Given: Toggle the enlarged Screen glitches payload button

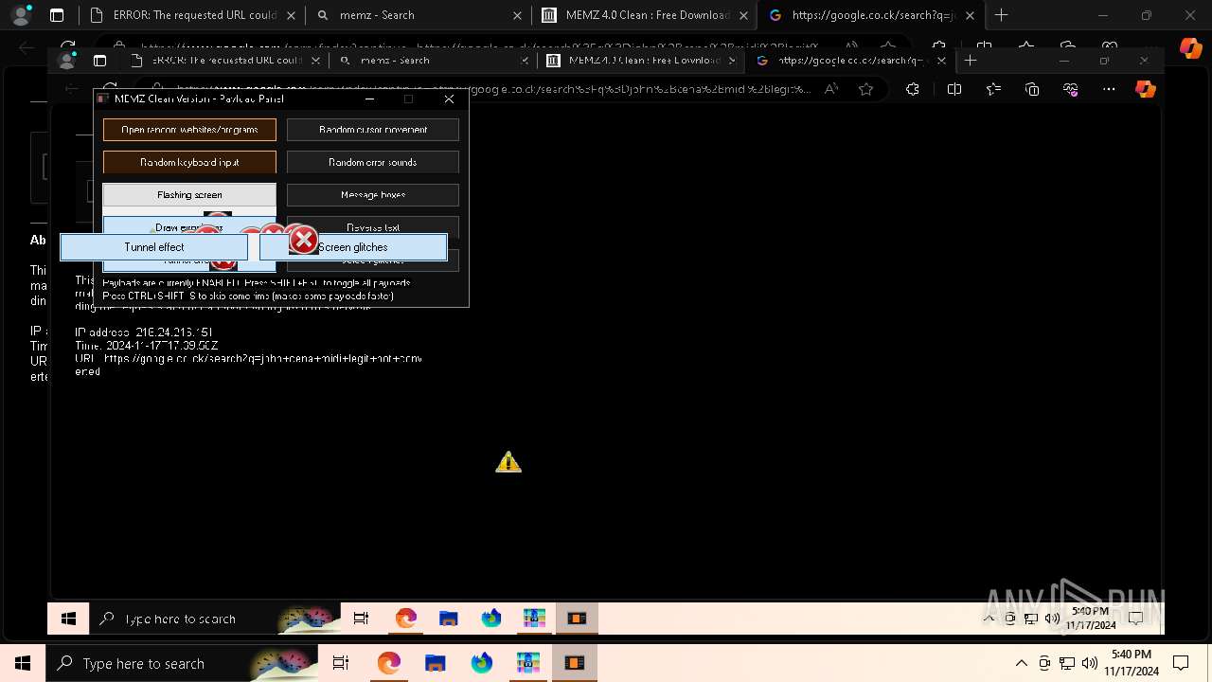Looking at the screenshot, I should 353,247.
